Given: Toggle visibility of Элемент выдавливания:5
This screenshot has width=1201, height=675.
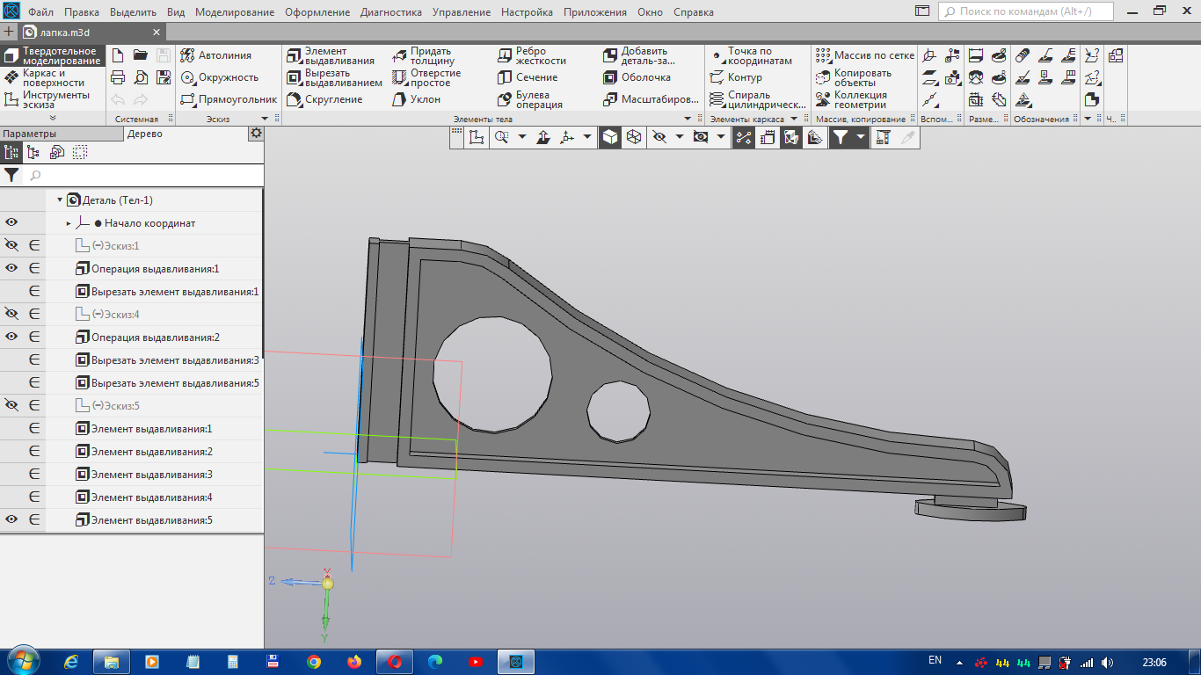Looking at the screenshot, I should [11, 520].
